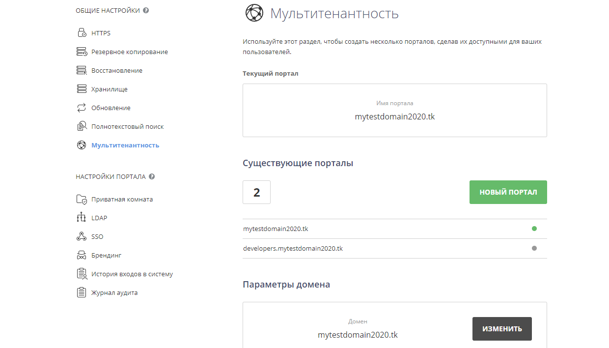Screen dimensions: 609x348
Task: Open Резервное копирование section
Action: [x=130, y=52]
